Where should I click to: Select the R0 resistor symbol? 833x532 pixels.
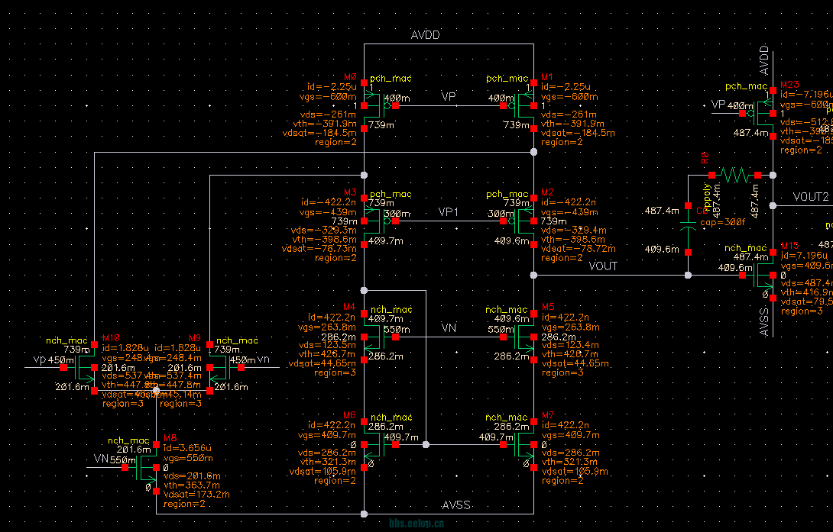tap(734, 175)
